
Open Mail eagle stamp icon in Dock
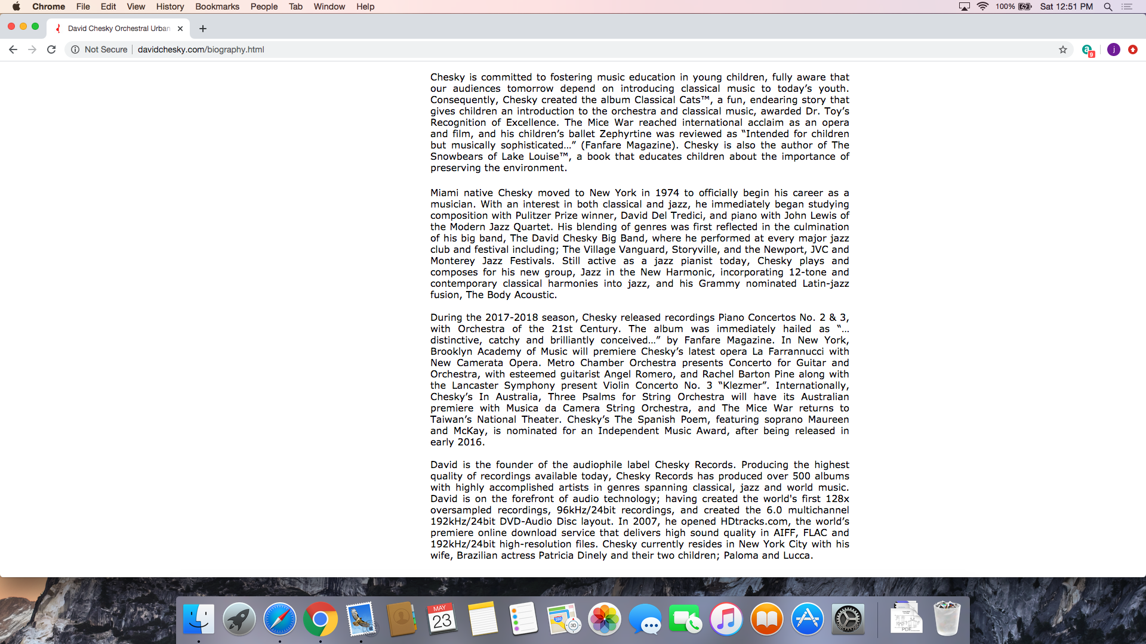pyautogui.click(x=361, y=620)
